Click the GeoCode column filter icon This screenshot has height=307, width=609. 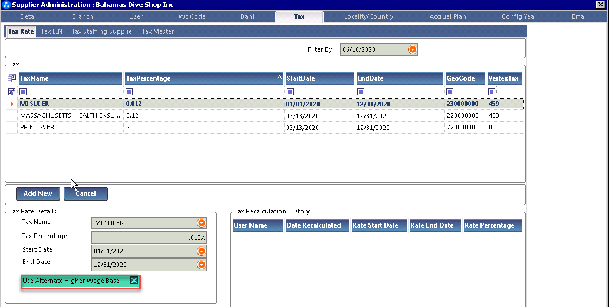(x=450, y=92)
